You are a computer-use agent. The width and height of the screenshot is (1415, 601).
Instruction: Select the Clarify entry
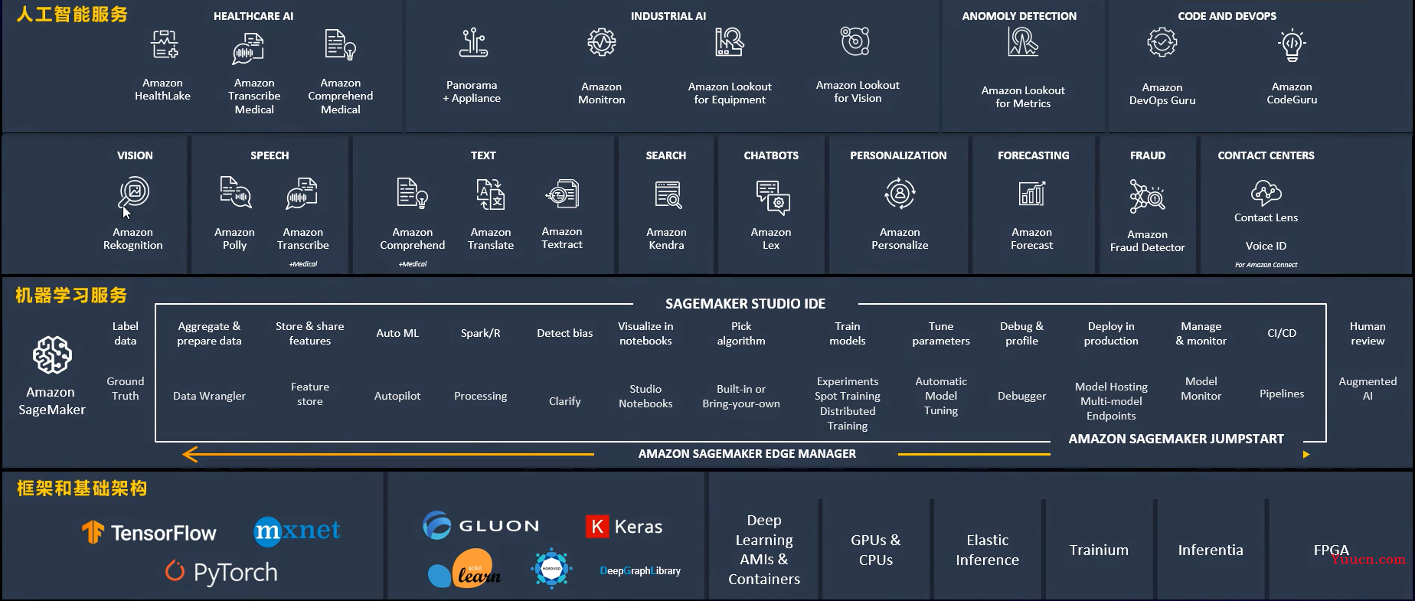point(564,401)
